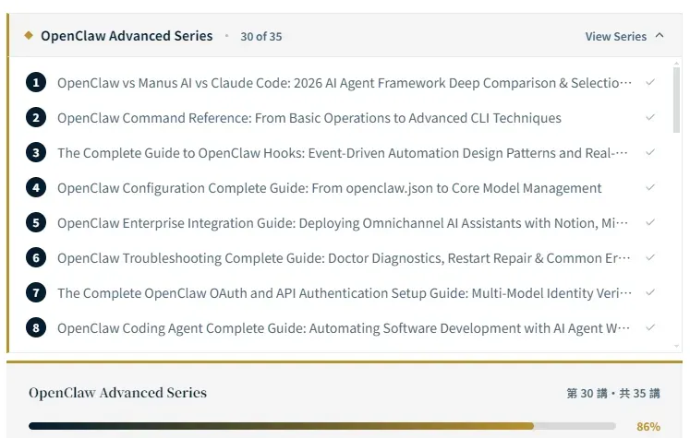
Task: Click the gold diamond series icon
Action: tap(29, 36)
